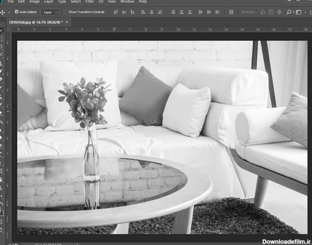This screenshot has height=245, width=312.
Task: Click Align horizontal centers icon
Action: (x=152, y=12)
